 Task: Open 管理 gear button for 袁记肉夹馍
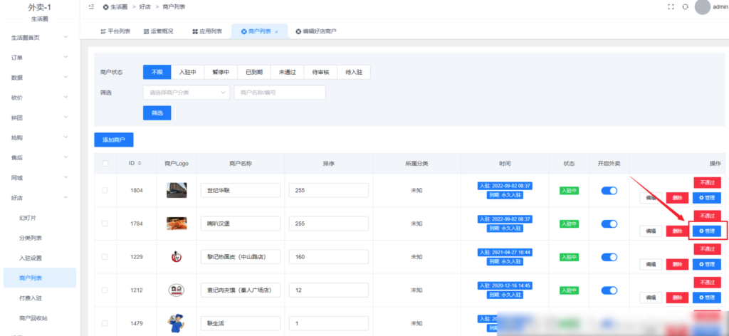[x=707, y=298]
